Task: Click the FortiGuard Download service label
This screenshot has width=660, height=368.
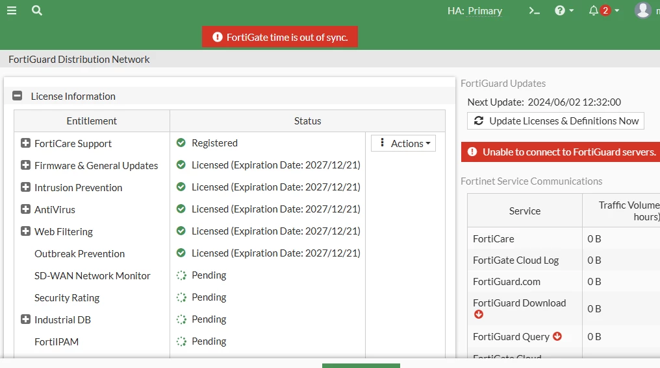Action: point(520,303)
